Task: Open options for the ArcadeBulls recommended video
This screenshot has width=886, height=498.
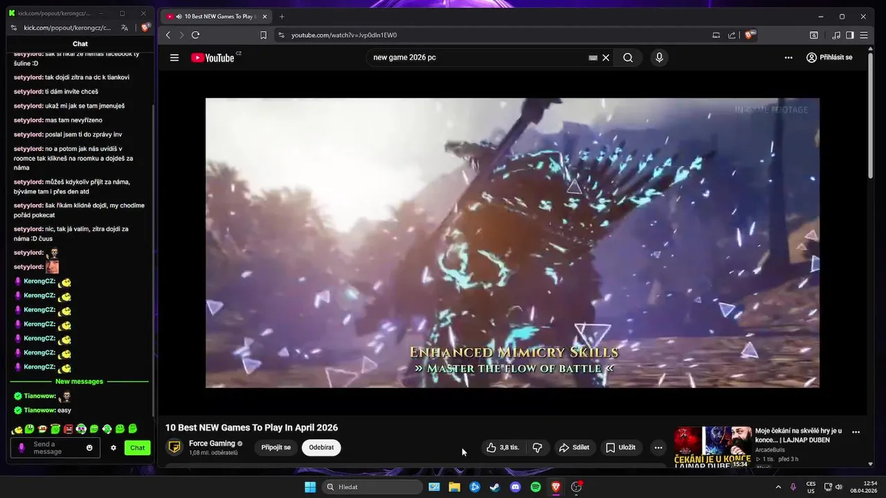Action: click(856, 432)
